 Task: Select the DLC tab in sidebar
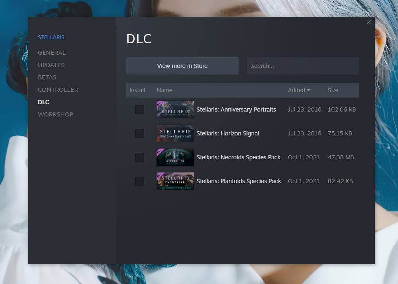[x=44, y=102]
